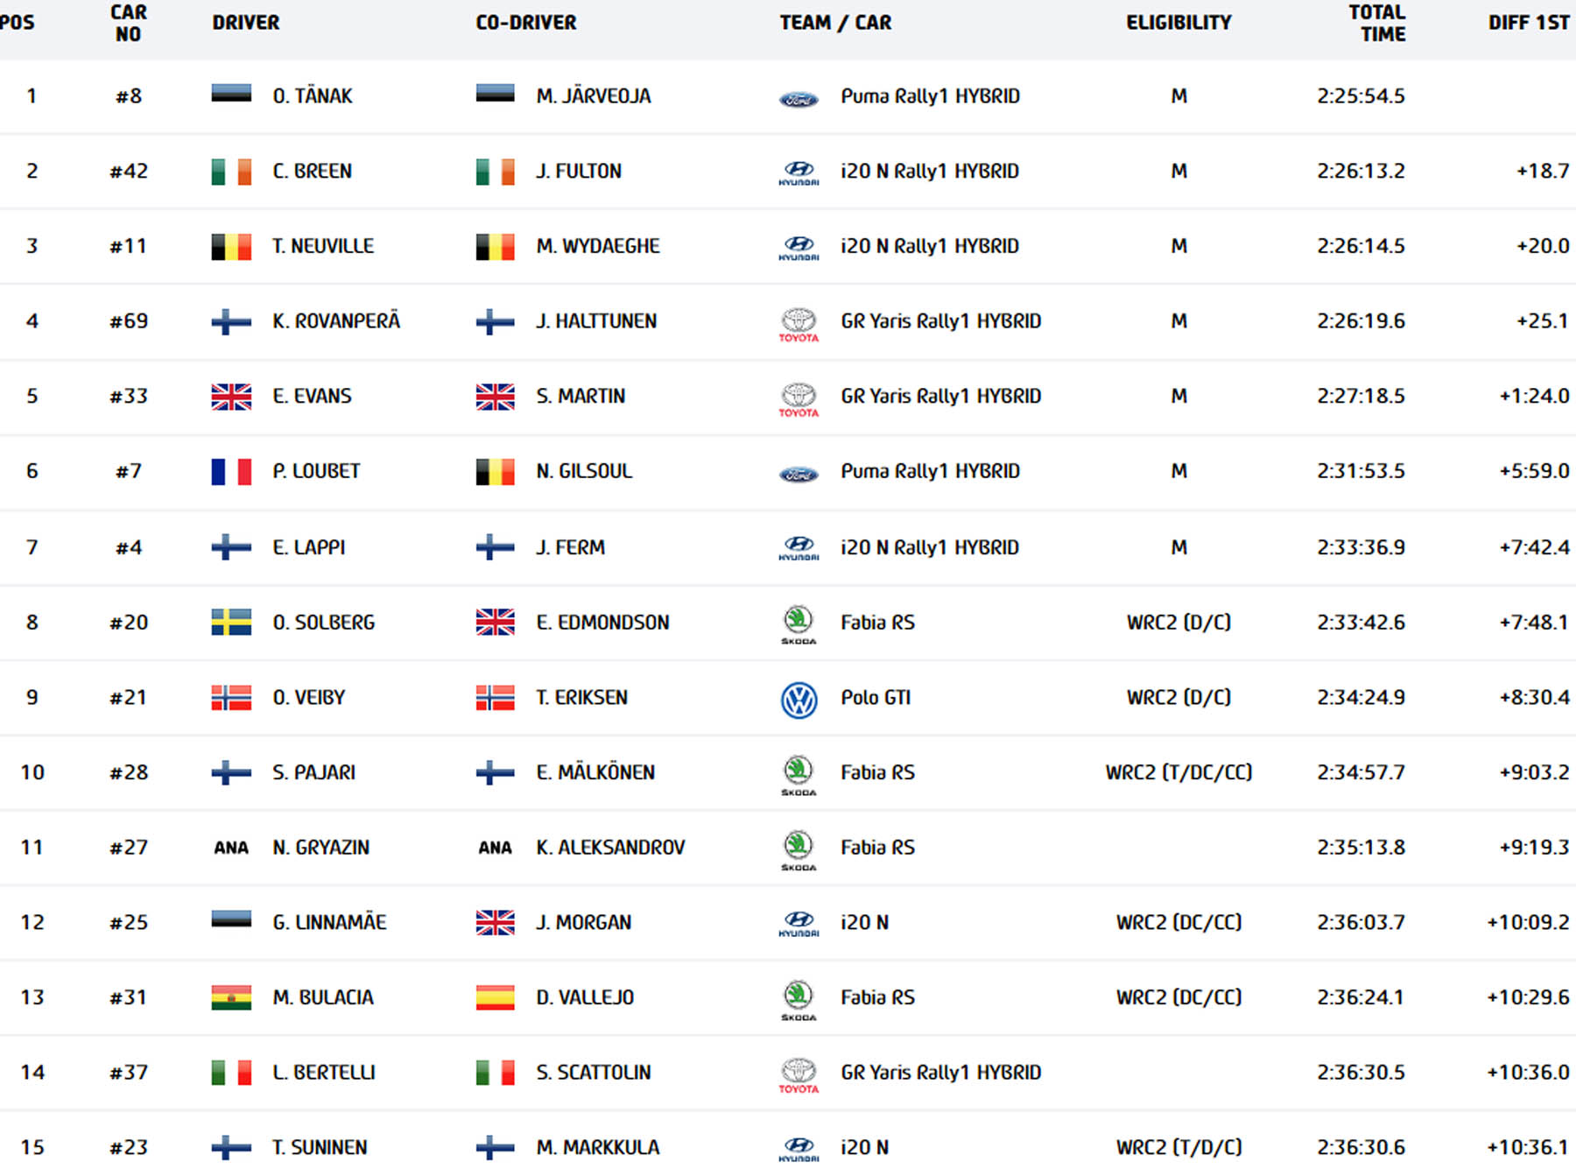Screen dimensions: 1576x1169
Task: Click the TEAM / CAR column header
Action: (x=835, y=23)
